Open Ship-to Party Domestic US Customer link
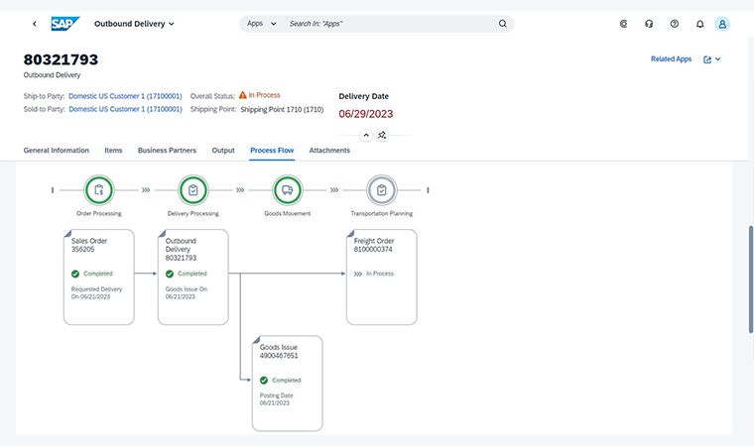Image resolution: width=754 pixels, height=446 pixels. pyautogui.click(x=125, y=95)
